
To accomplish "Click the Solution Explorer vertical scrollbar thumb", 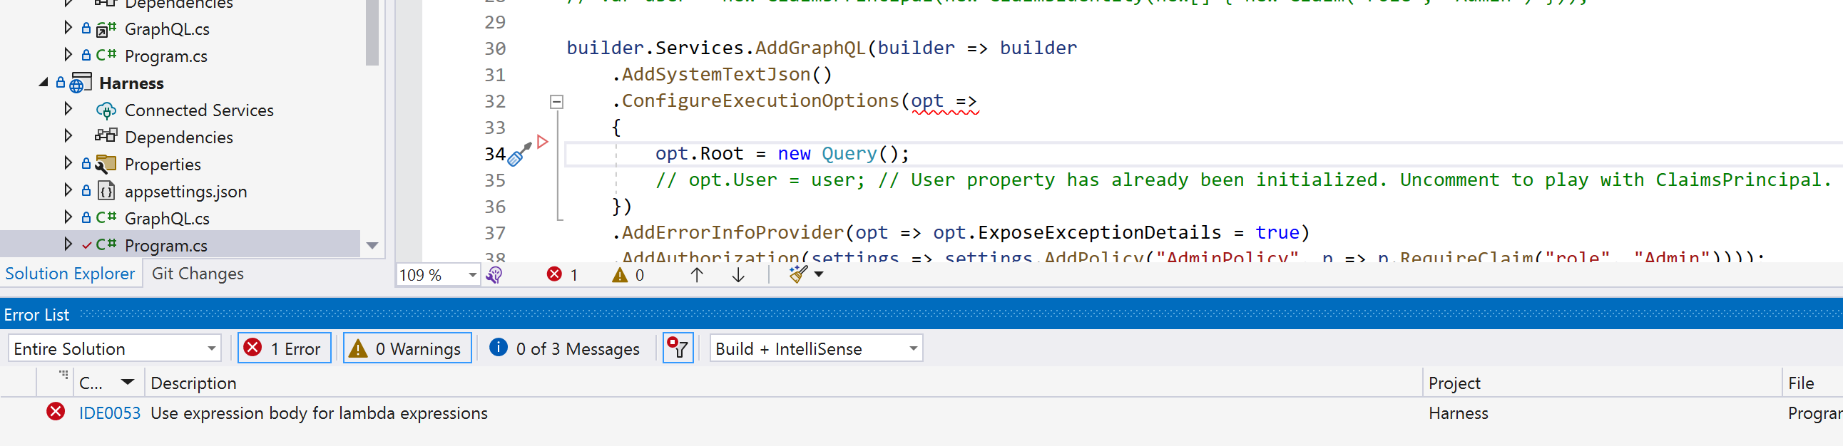I will (x=372, y=32).
